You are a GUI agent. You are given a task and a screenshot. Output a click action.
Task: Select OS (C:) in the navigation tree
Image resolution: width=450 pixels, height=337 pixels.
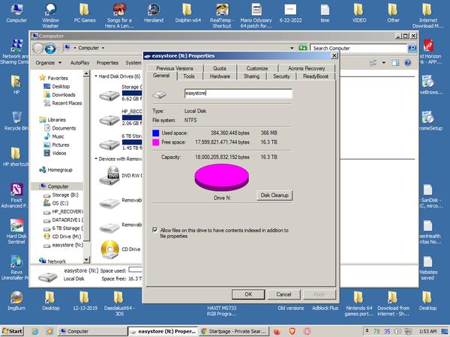coord(61,203)
